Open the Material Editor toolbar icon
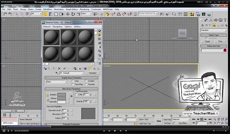This screenshot has width=230, height=134. point(192,14)
